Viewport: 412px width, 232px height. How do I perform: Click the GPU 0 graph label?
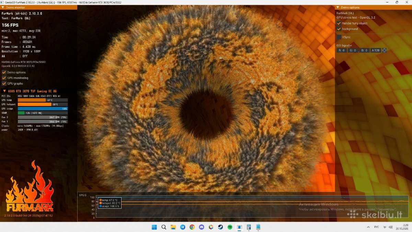(x=82, y=195)
